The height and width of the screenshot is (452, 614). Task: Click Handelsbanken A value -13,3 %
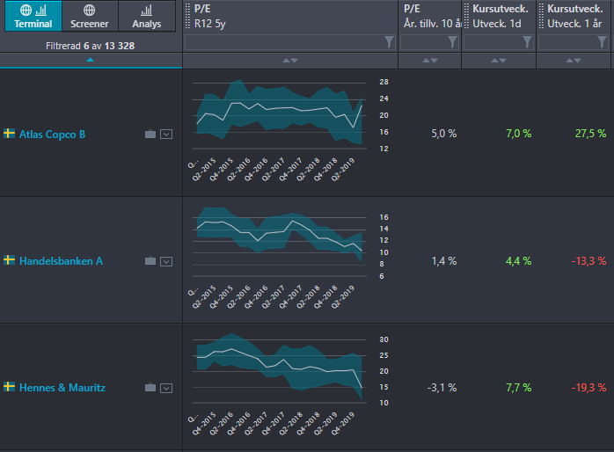click(588, 261)
